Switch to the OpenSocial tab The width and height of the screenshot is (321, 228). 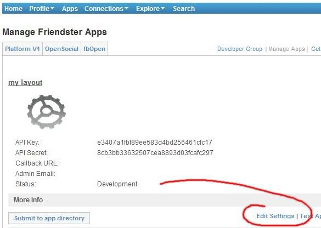pos(61,49)
